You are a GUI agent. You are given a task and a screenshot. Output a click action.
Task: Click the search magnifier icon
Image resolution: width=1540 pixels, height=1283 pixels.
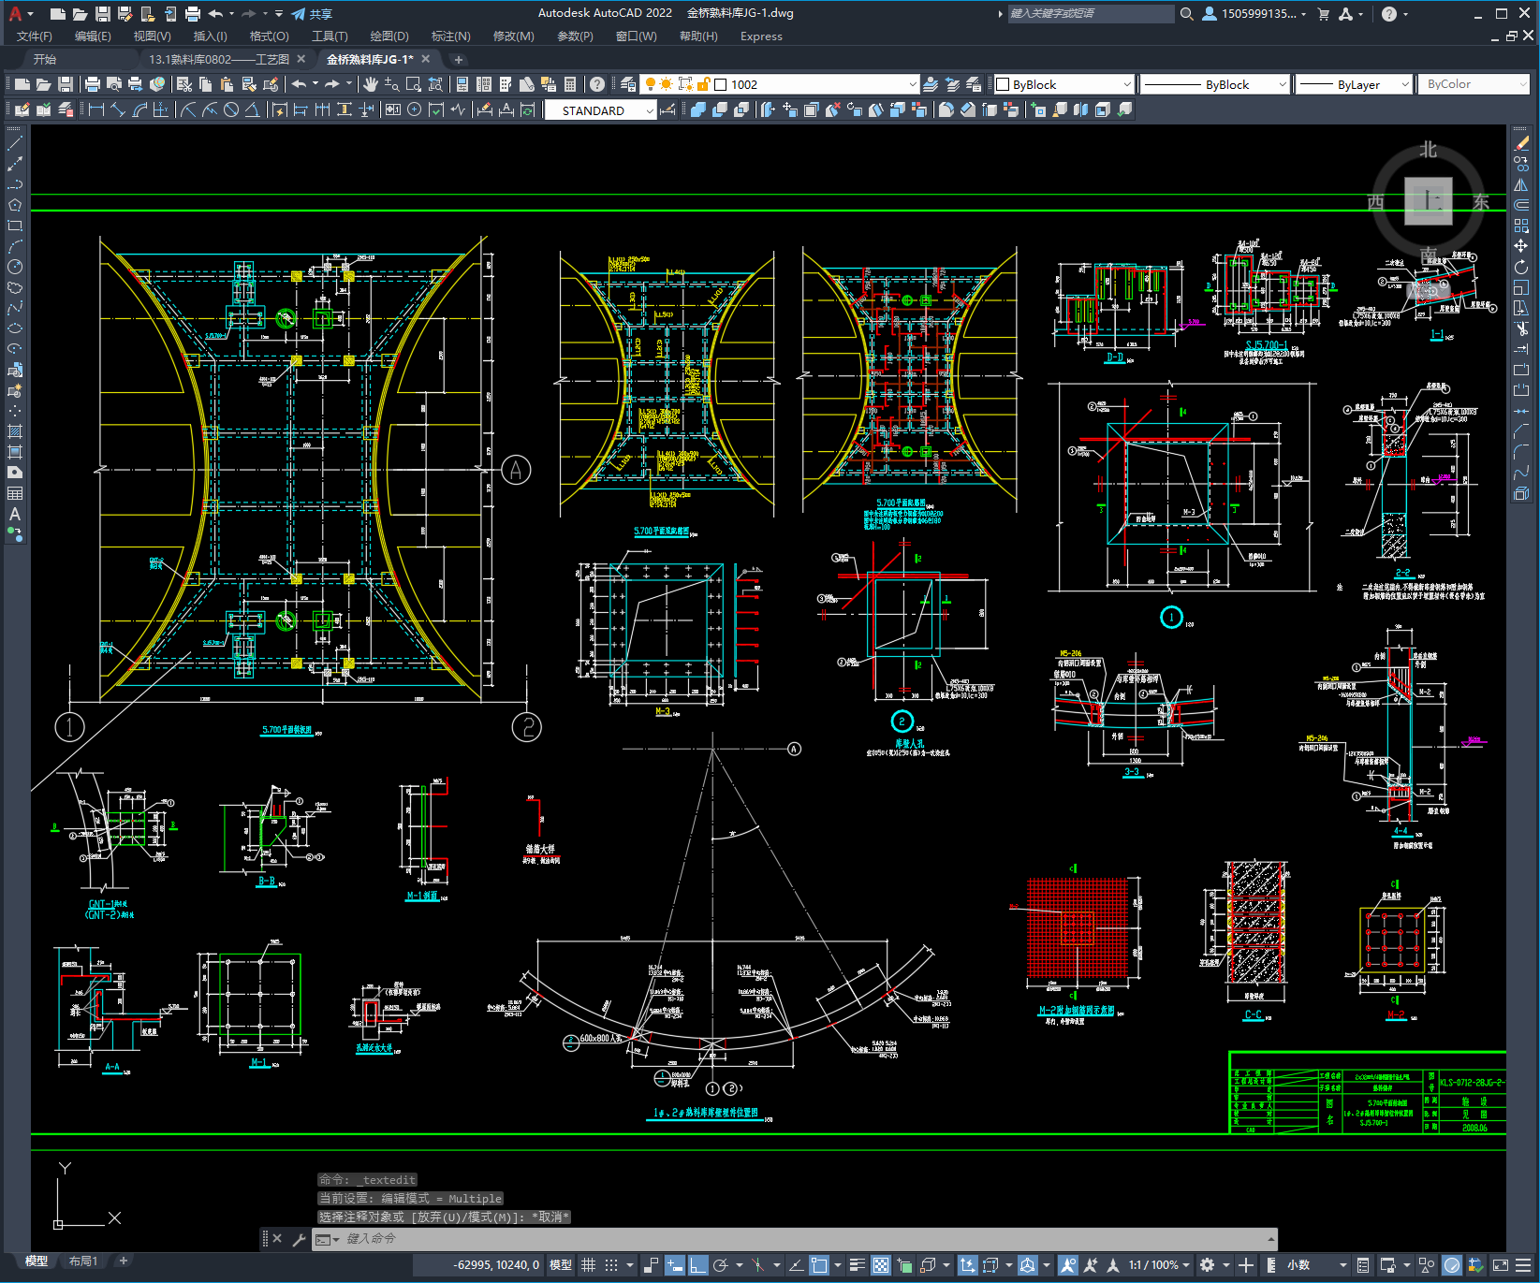(x=1187, y=13)
